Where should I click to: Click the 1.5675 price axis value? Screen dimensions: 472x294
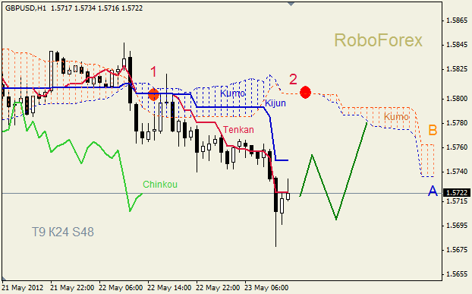[457, 250]
